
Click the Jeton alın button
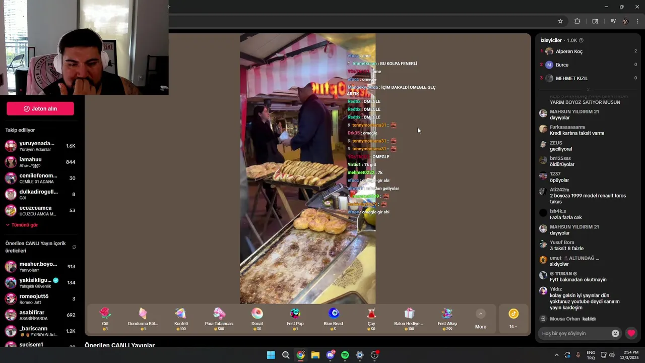click(40, 108)
